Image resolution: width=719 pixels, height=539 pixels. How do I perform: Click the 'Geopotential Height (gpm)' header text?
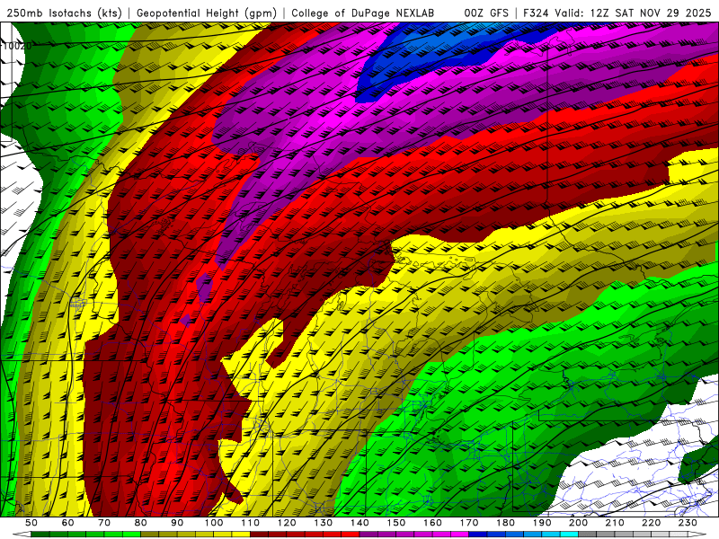tap(207, 13)
